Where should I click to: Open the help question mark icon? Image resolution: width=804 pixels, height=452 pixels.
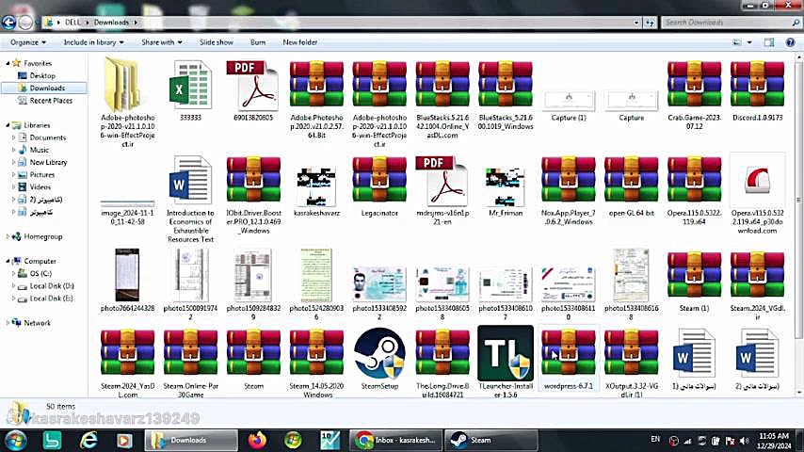[790, 42]
